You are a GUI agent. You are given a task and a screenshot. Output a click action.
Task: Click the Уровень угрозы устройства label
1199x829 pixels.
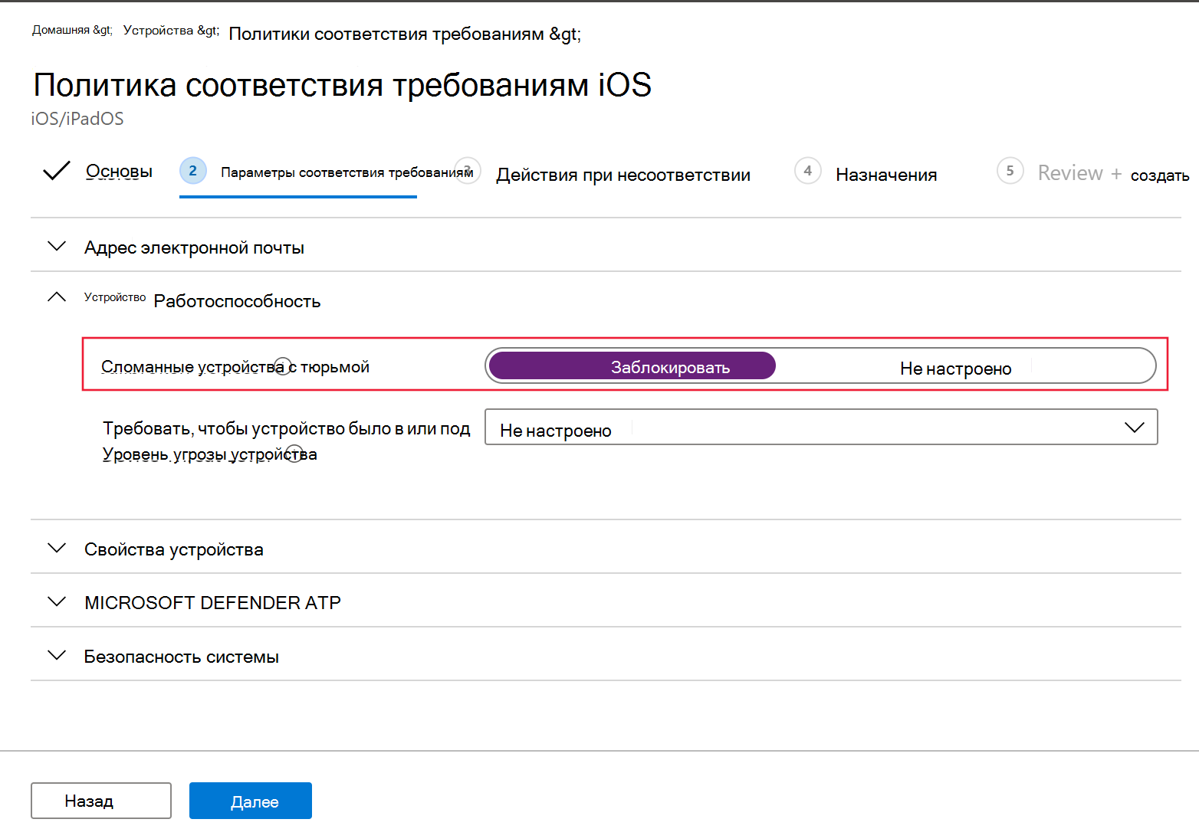(x=210, y=454)
